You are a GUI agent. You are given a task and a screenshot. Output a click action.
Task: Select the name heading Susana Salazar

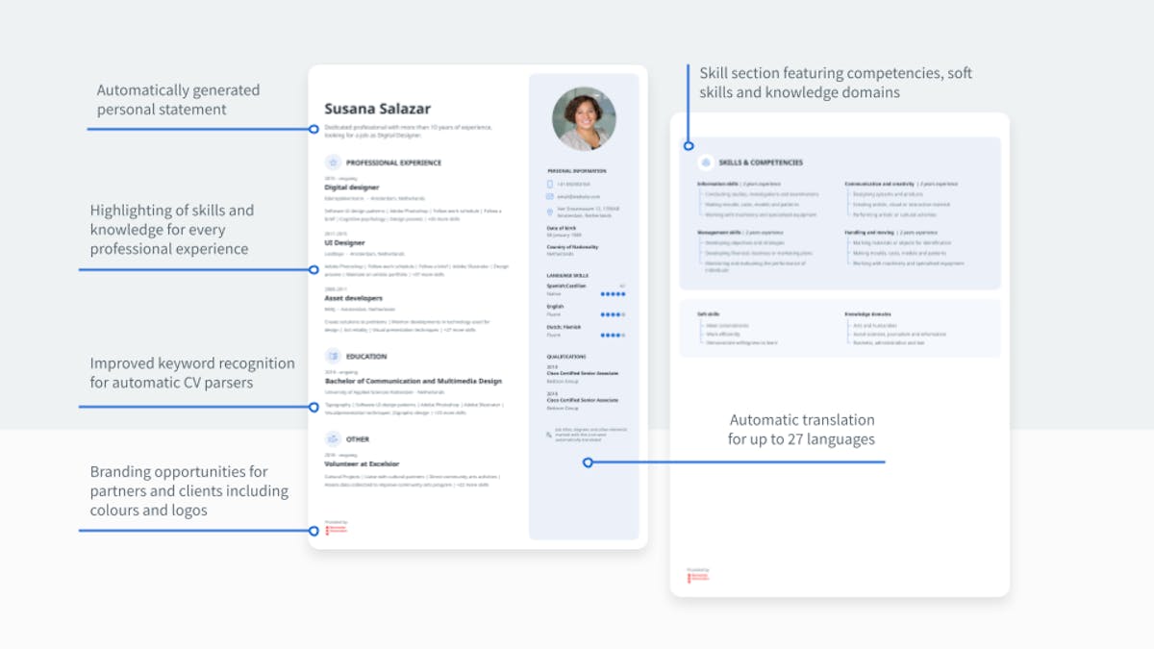pos(377,109)
